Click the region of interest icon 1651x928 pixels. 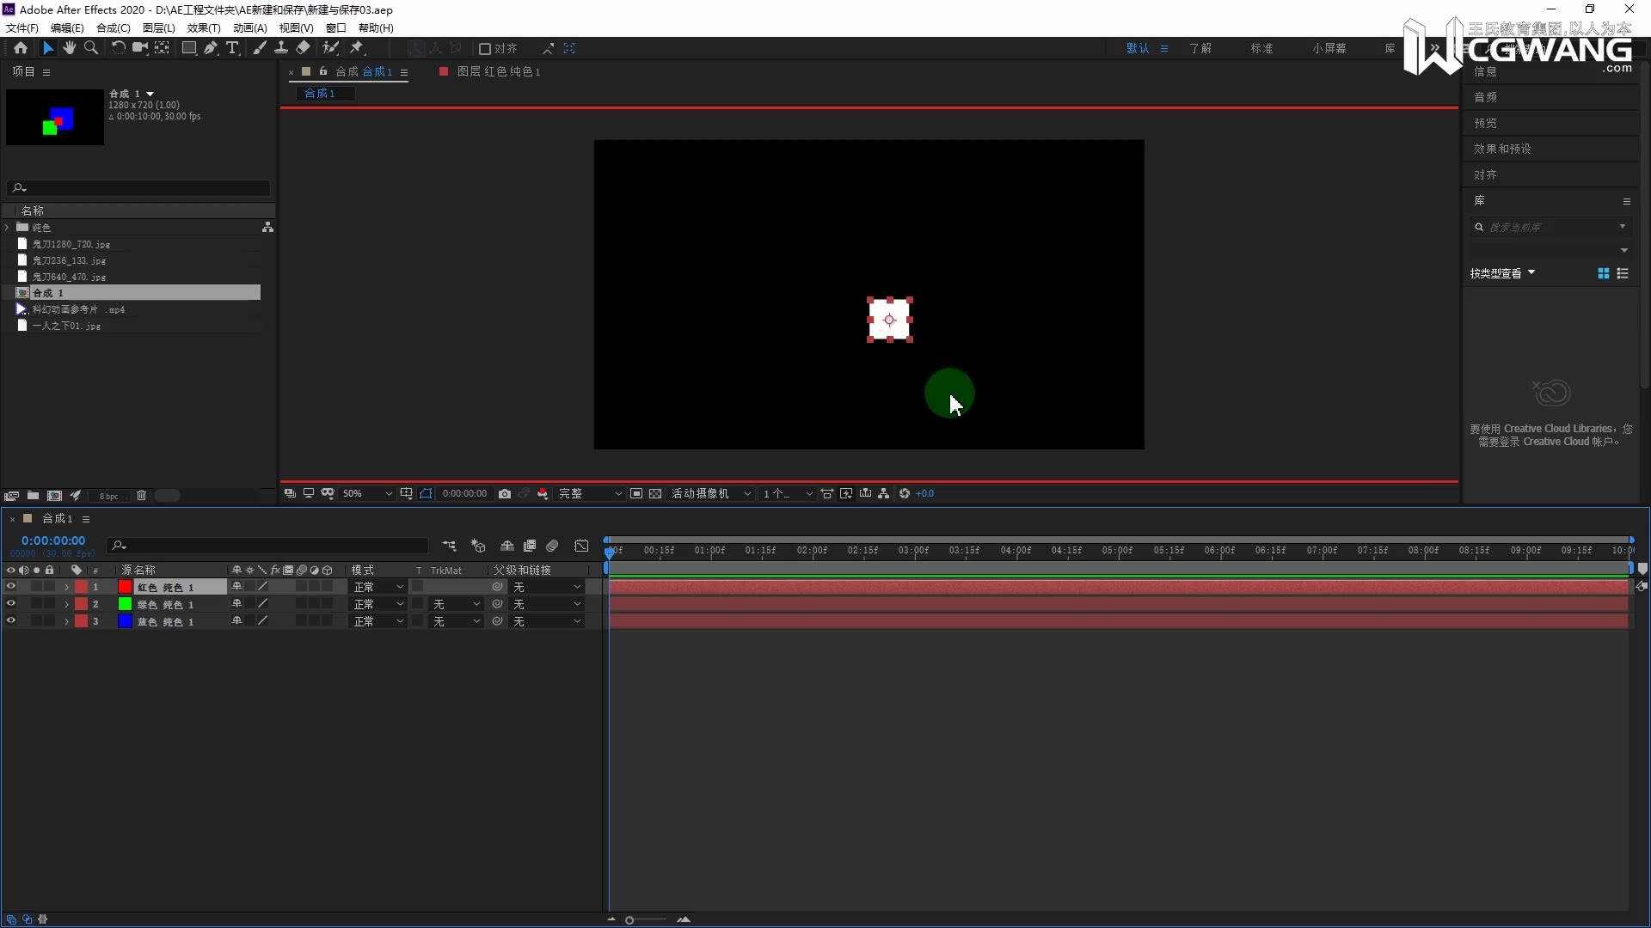click(636, 493)
